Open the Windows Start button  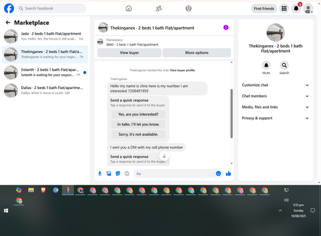point(6,211)
